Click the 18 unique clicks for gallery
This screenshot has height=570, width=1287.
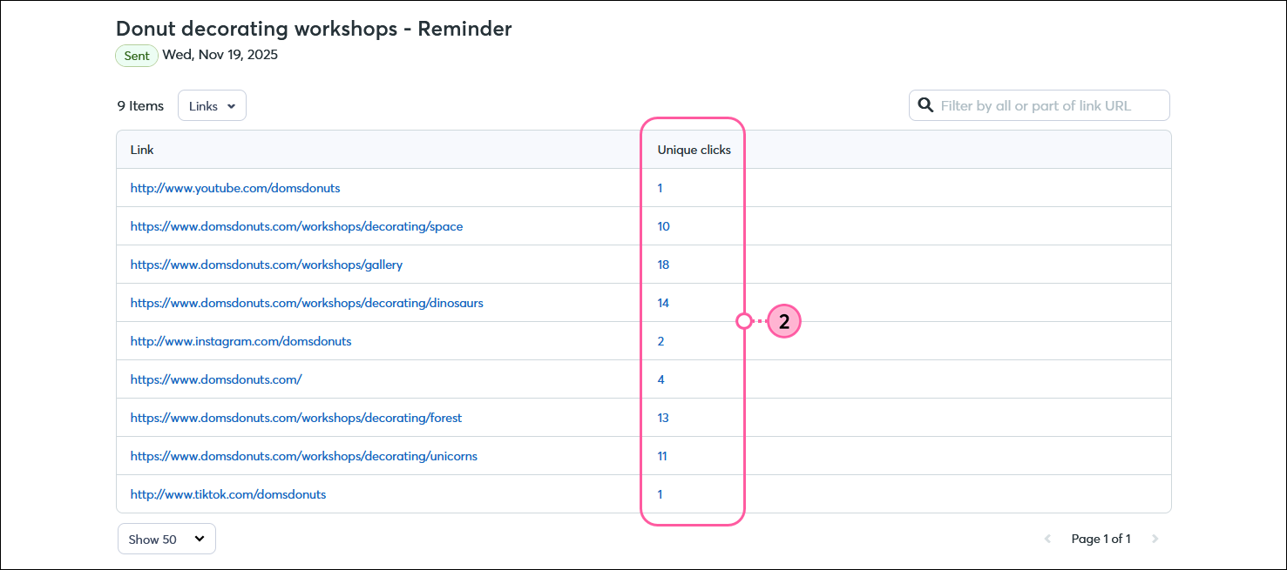(663, 265)
